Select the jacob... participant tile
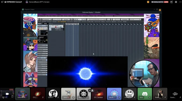 tap(114, 94)
